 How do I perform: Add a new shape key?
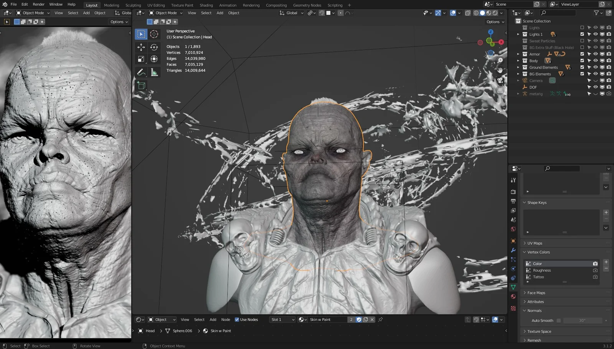coord(606,212)
